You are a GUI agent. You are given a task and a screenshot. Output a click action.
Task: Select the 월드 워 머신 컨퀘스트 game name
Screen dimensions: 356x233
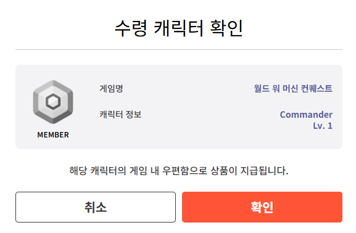tap(293, 88)
